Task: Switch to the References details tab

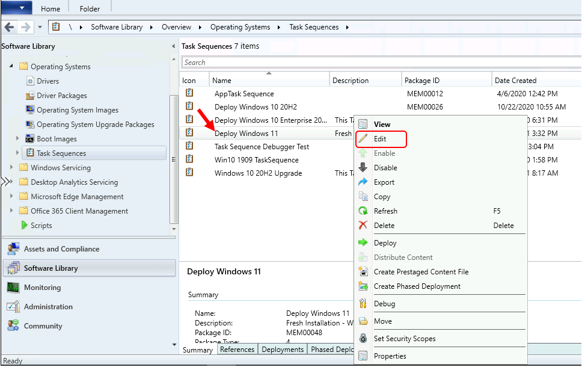Action: click(x=237, y=349)
